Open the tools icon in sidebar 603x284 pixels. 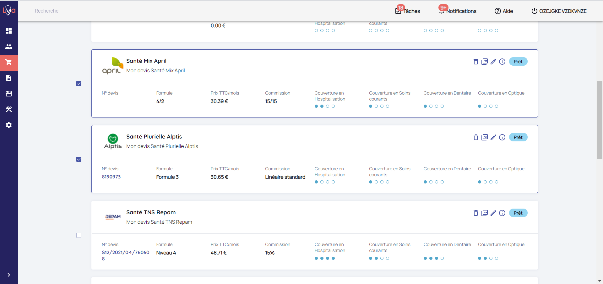tap(9, 109)
